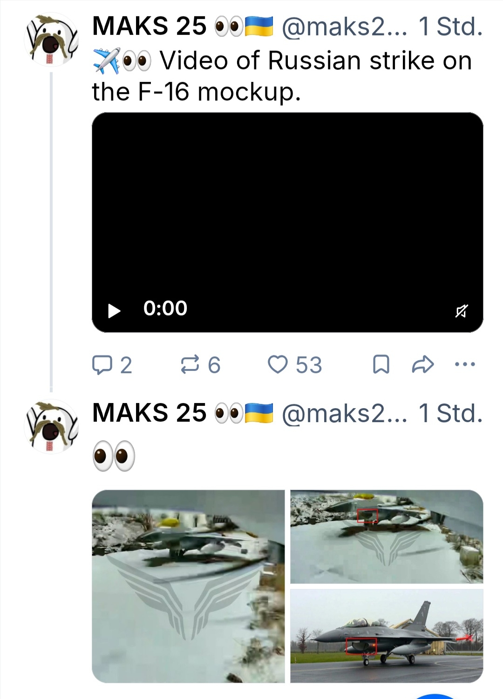Tap the @maks2... handle on second post

pos(344,414)
